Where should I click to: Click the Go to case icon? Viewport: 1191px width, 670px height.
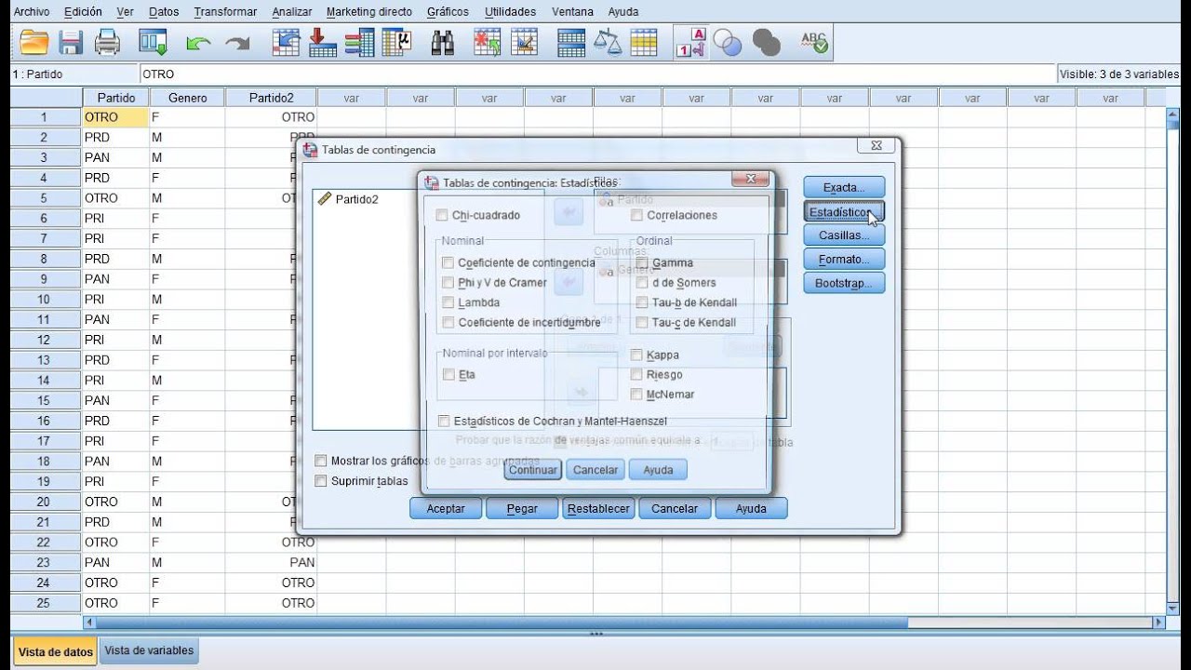point(287,43)
